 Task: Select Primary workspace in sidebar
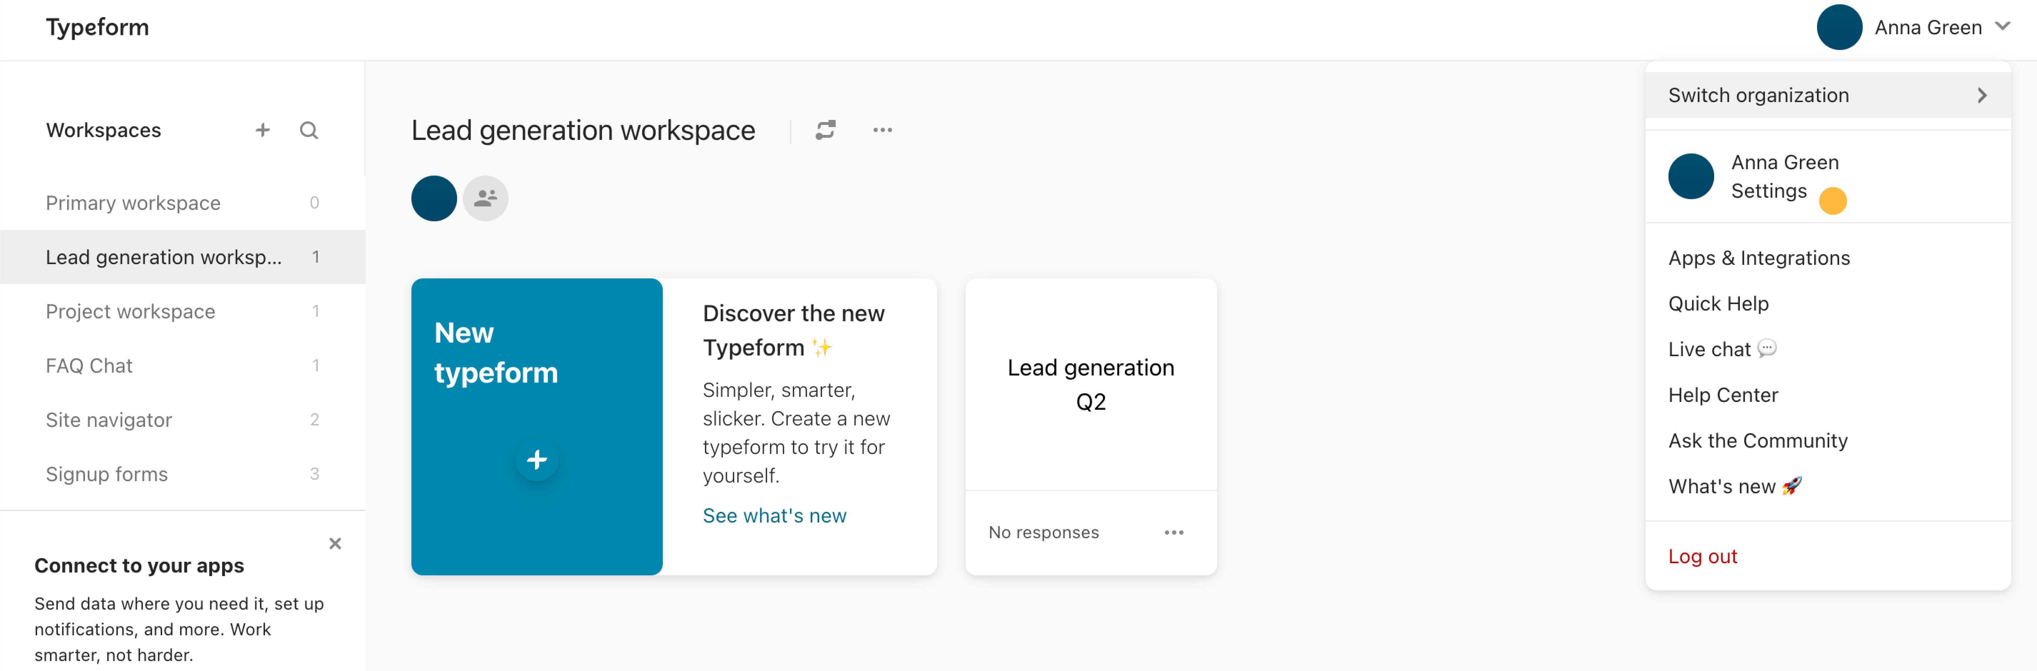pyautogui.click(x=183, y=203)
